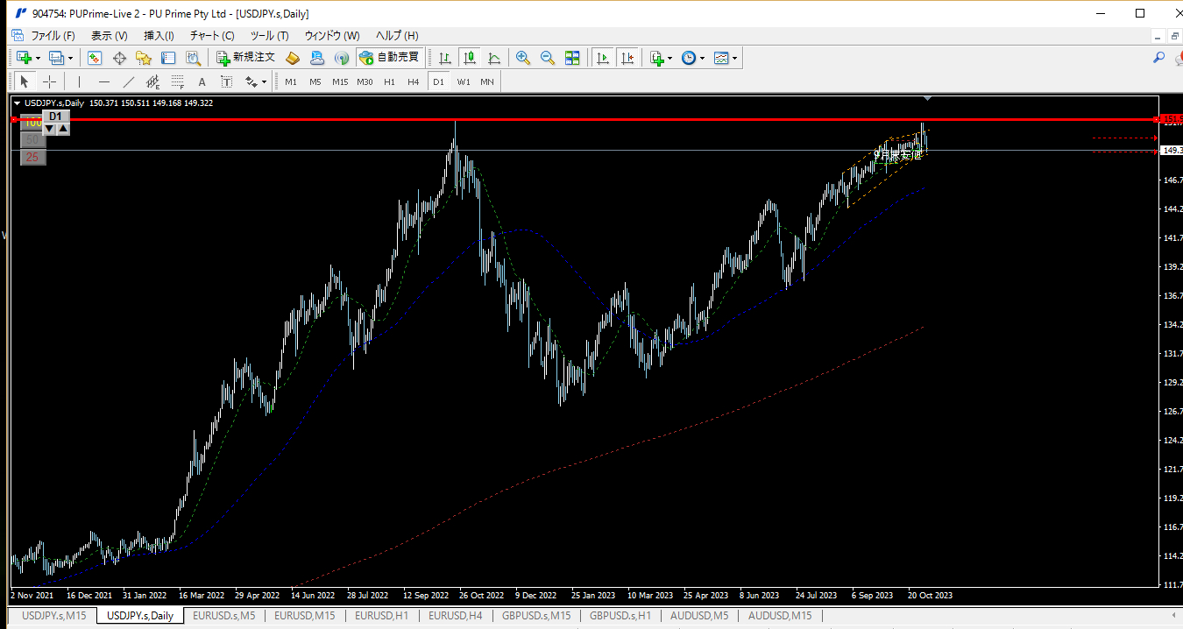Click the 25 level box on chart

32,158
